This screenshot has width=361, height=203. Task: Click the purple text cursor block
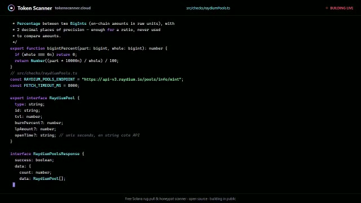14,184
